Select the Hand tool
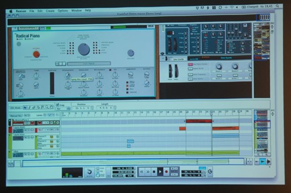The width and height of the screenshot is (291, 193). point(52,107)
